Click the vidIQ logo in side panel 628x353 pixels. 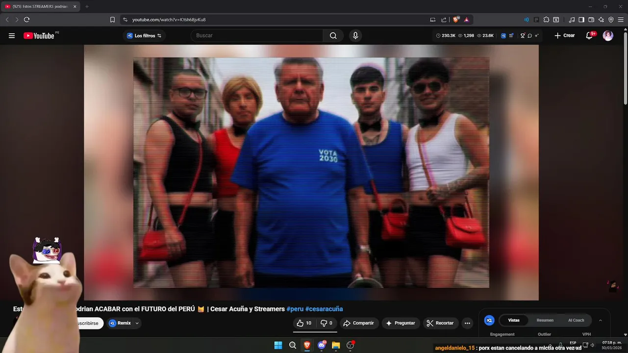coord(489,320)
